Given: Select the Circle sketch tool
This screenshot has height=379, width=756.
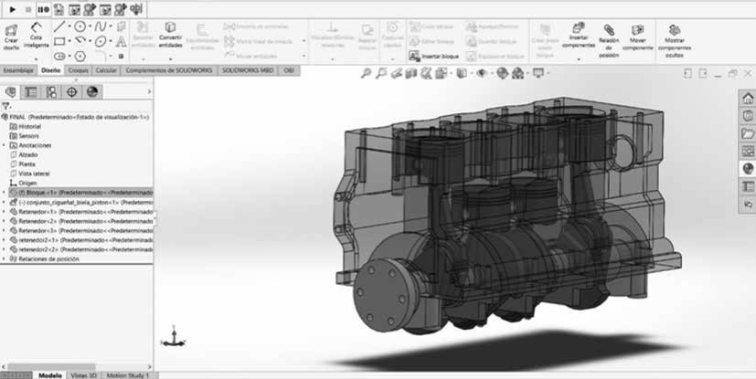Looking at the screenshot, I should point(80,26).
